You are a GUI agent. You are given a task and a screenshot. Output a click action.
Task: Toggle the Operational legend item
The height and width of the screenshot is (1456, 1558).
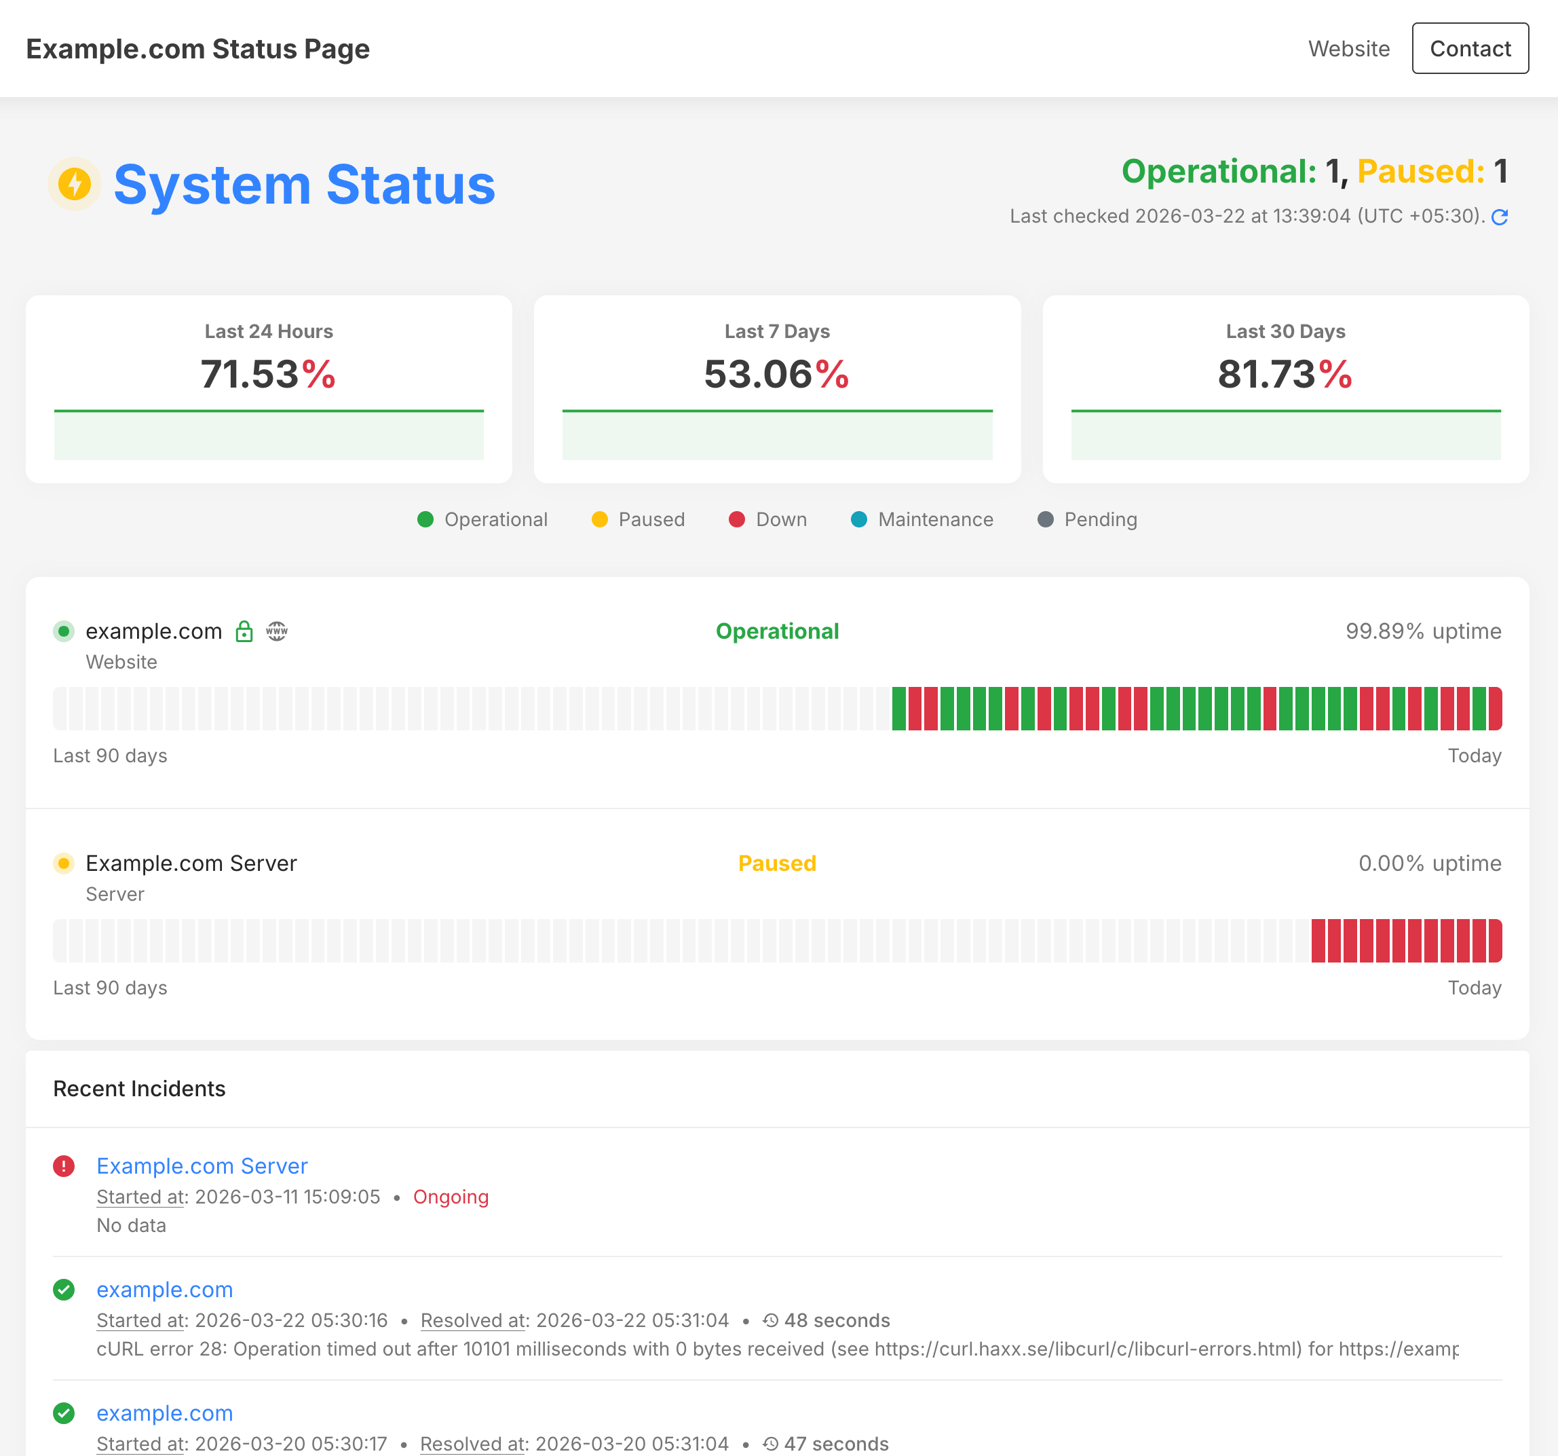tap(482, 519)
